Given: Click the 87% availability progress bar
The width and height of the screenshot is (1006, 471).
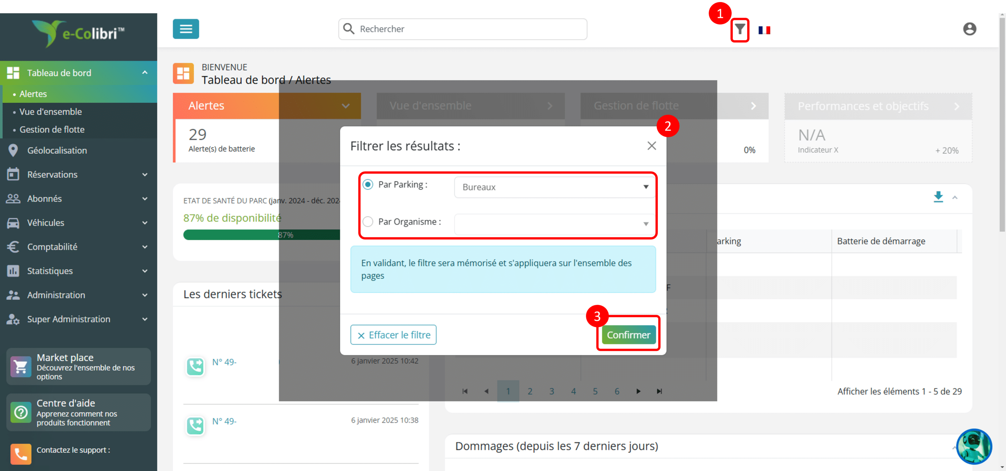Looking at the screenshot, I should click(x=262, y=235).
